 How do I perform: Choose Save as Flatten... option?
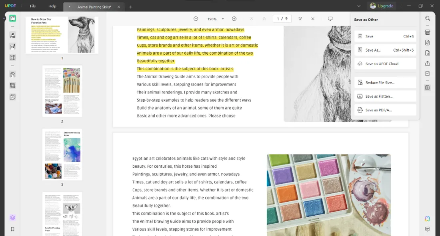(x=385, y=96)
